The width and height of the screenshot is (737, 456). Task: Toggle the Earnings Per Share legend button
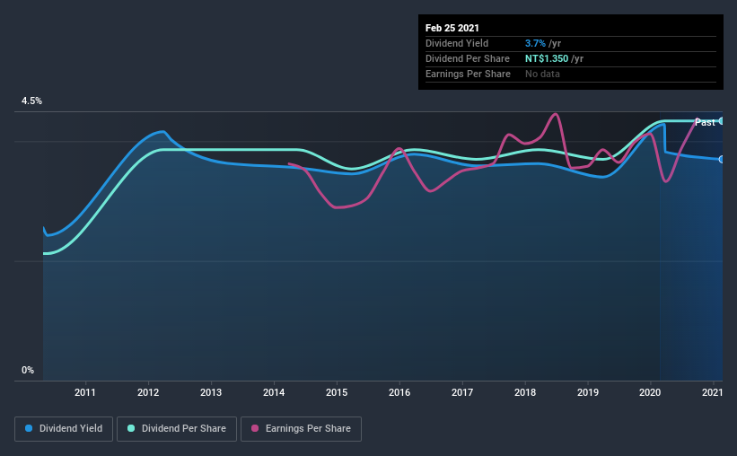301,429
